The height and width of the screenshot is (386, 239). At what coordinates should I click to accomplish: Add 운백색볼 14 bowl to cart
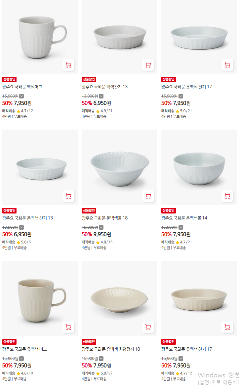coord(227,196)
